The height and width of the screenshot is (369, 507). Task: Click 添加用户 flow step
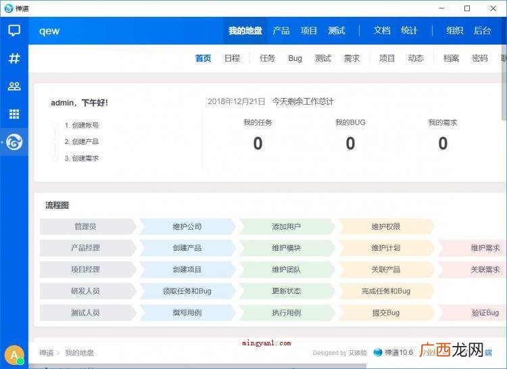pos(287,226)
